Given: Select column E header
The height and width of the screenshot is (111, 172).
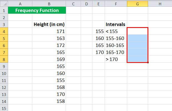Looking at the screenshot, I should coord(99,4).
